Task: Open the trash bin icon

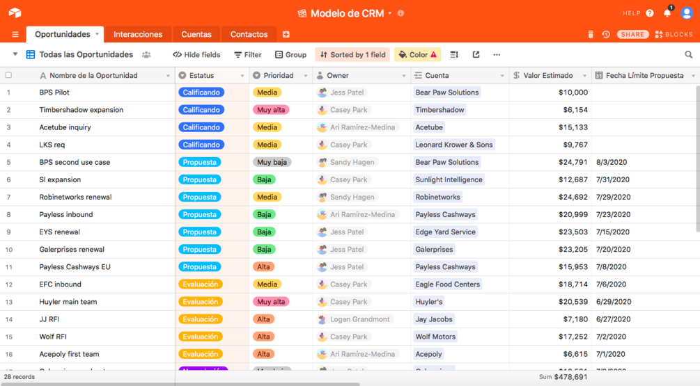Action: pos(591,34)
